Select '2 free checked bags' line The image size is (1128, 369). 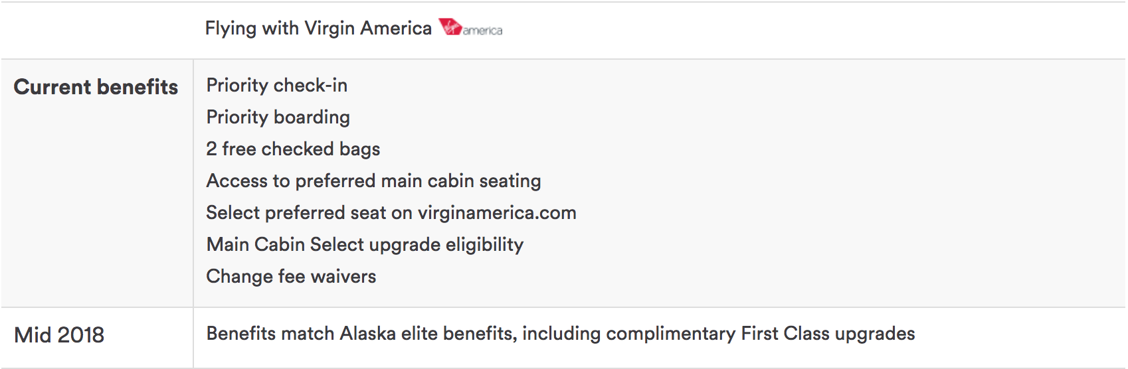tap(293, 149)
